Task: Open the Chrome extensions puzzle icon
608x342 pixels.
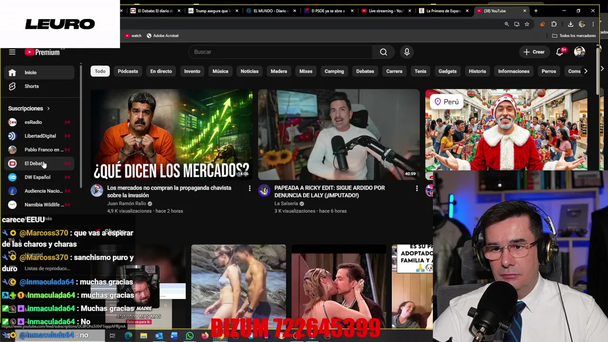Action: coord(554,24)
